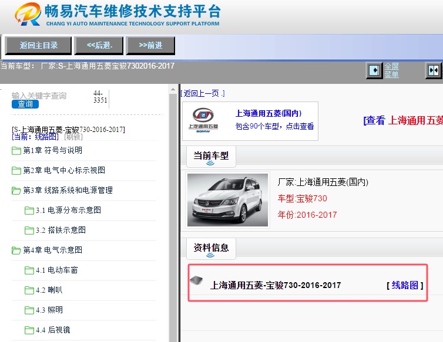Screen dimensions: 443x342
Task: Click the fullscreen menu arrow icon
Action: (x=374, y=70)
